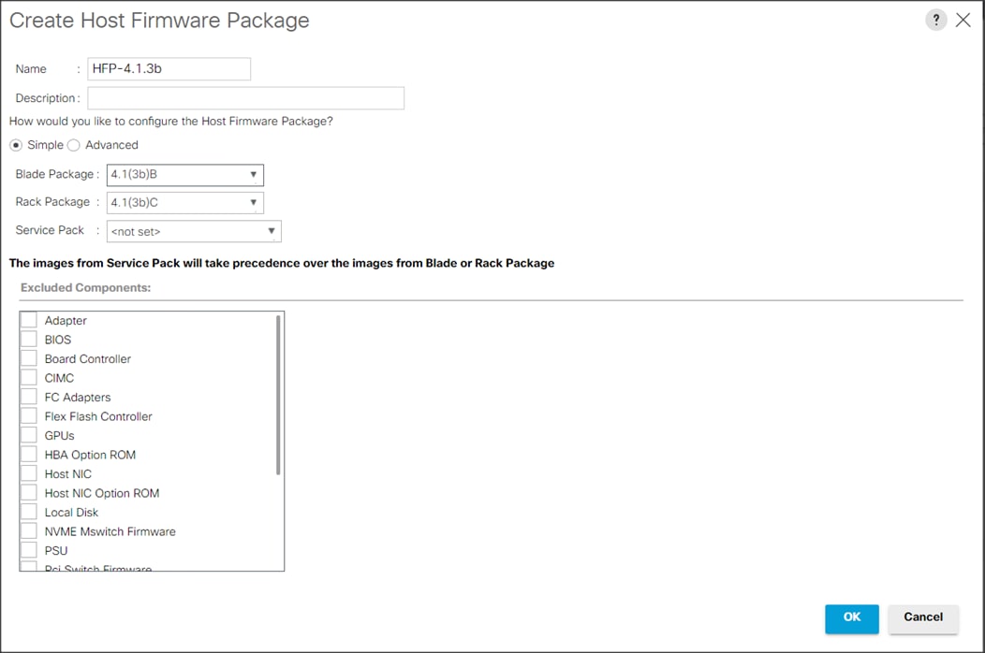Click the Help question mark icon

coord(935,19)
